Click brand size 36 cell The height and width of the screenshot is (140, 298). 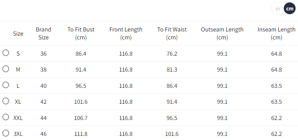pos(43,54)
